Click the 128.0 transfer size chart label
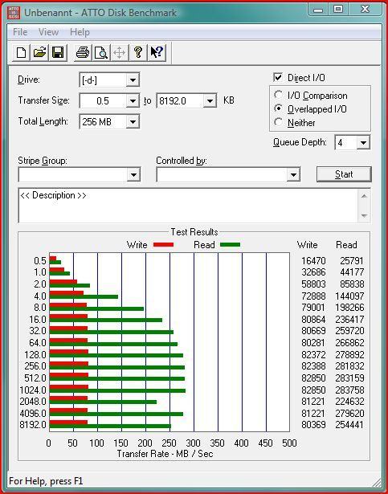Image resolution: width=388 pixels, height=494 pixels. (35, 355)
